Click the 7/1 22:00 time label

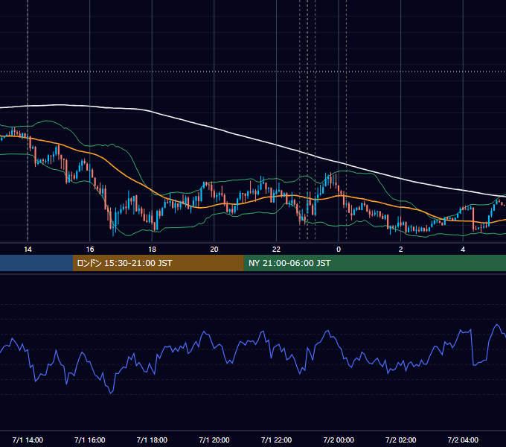click(276, 440)
